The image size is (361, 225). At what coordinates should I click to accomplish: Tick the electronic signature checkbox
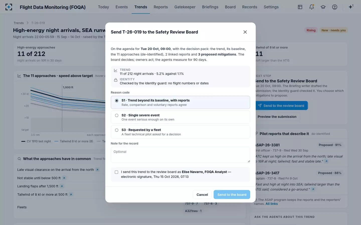pos(116,172)
